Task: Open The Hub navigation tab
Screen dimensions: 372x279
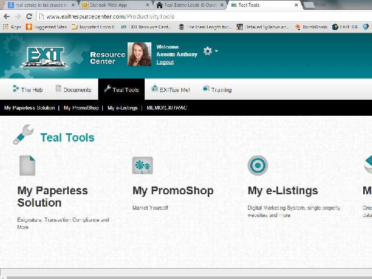Action: pos(27,89)
